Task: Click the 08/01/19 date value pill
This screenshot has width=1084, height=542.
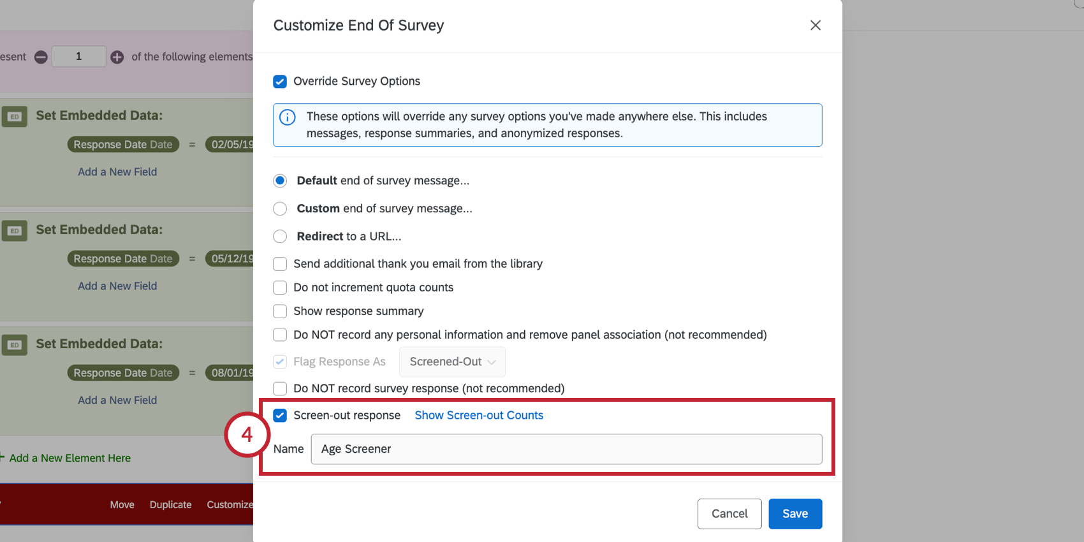Action: click(230, 373)
